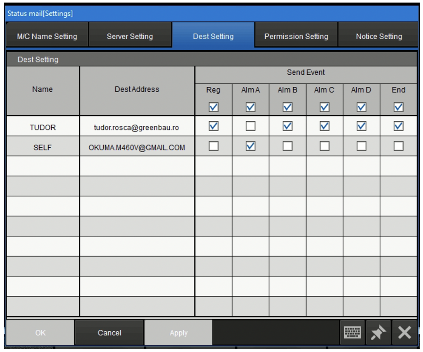Viewport: 423px width, 352px height.
Task: Enable Reg event for SELF row
Action: tap(214, 146)
